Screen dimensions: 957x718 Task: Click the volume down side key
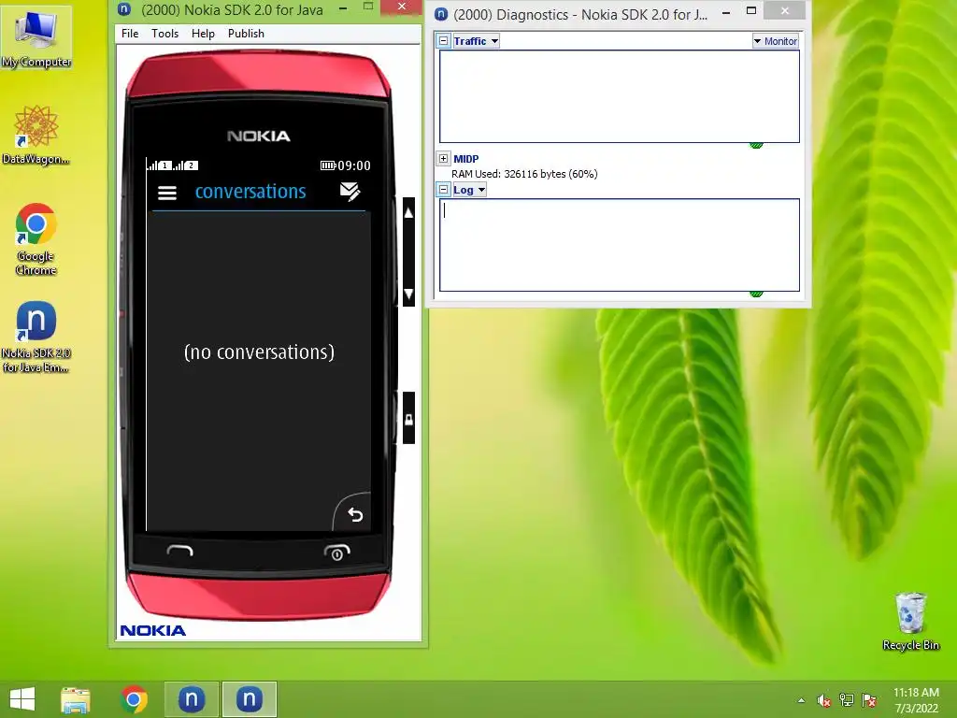[409, 294]
